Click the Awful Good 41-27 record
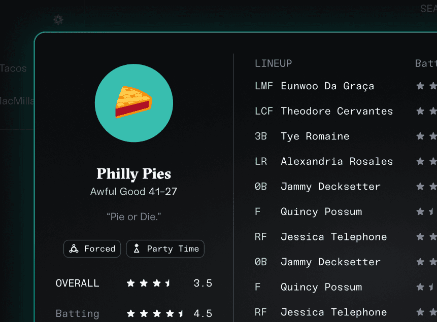The height and width of the screenshot is (322, 437). [134, 192]
